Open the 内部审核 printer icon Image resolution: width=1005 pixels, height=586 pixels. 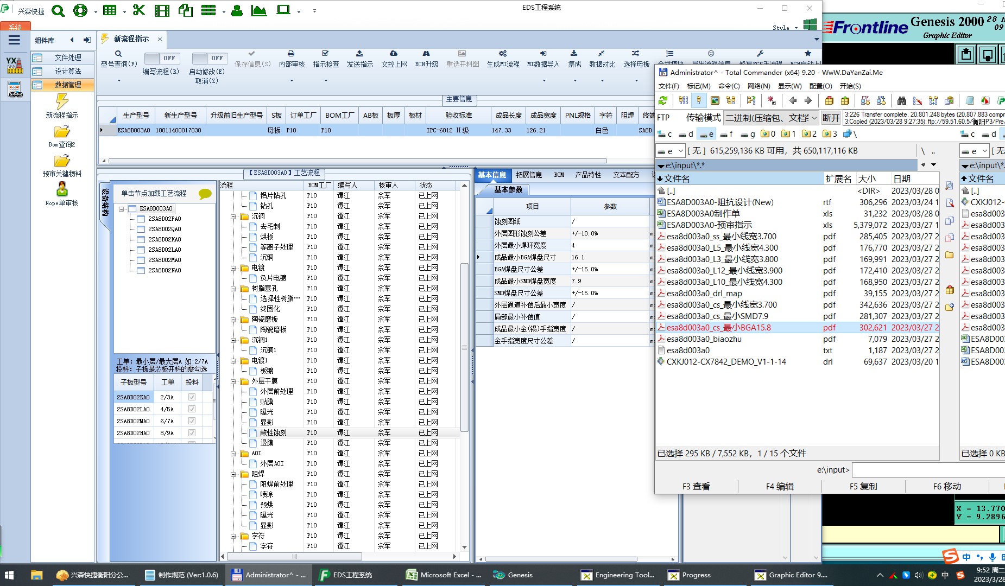(x=291, y=54)
